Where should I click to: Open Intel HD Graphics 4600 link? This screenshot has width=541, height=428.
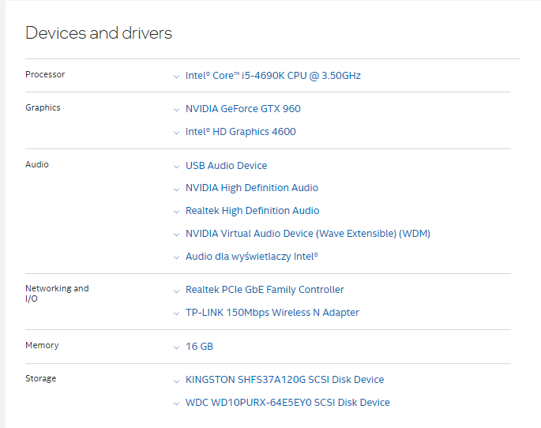click(240, 131)
